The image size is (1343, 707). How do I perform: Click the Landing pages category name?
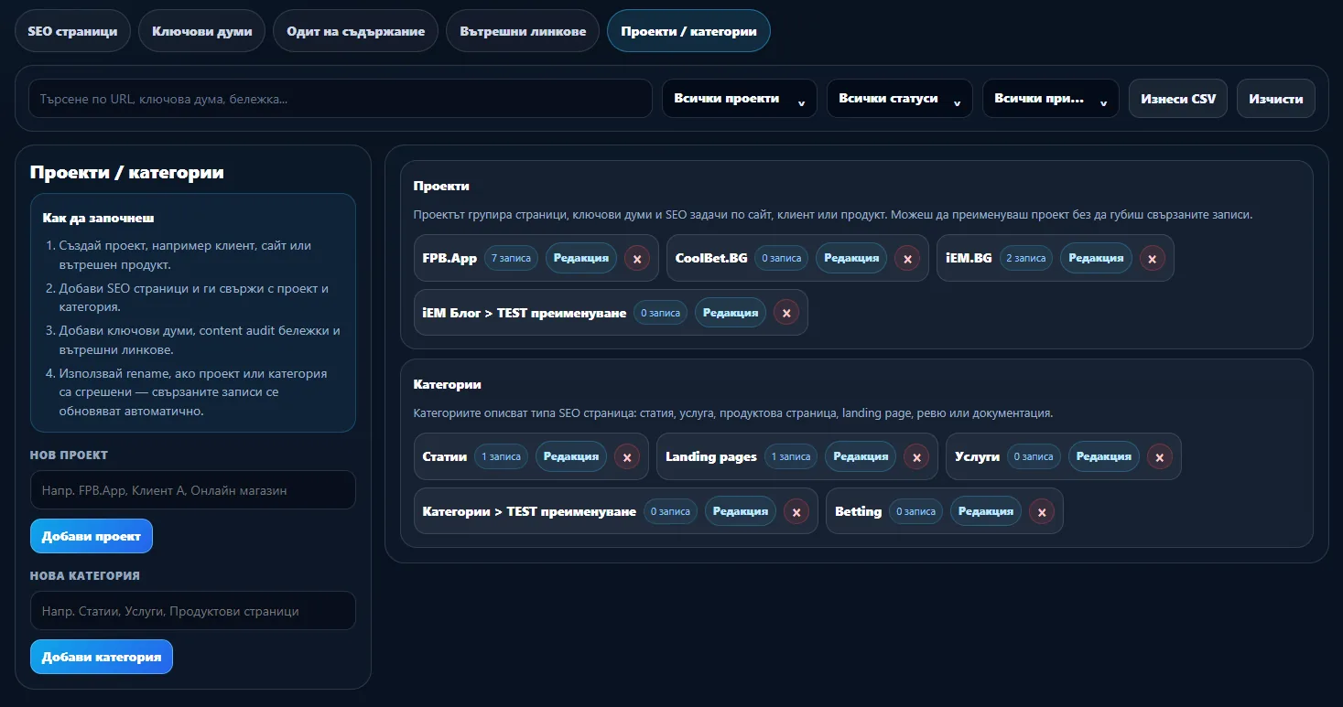[x=711, y=456]
